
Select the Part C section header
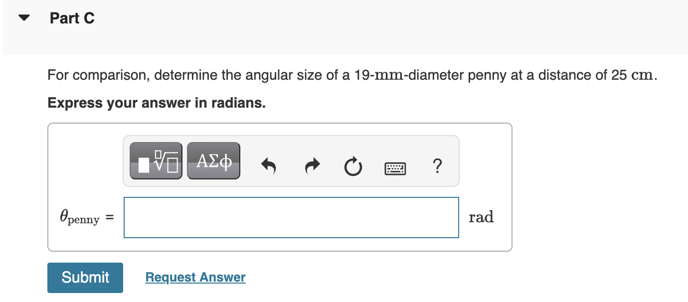(x=72, y=18)
